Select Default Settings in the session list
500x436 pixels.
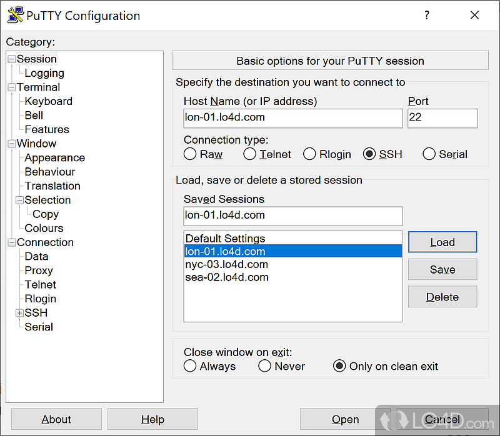293,239
